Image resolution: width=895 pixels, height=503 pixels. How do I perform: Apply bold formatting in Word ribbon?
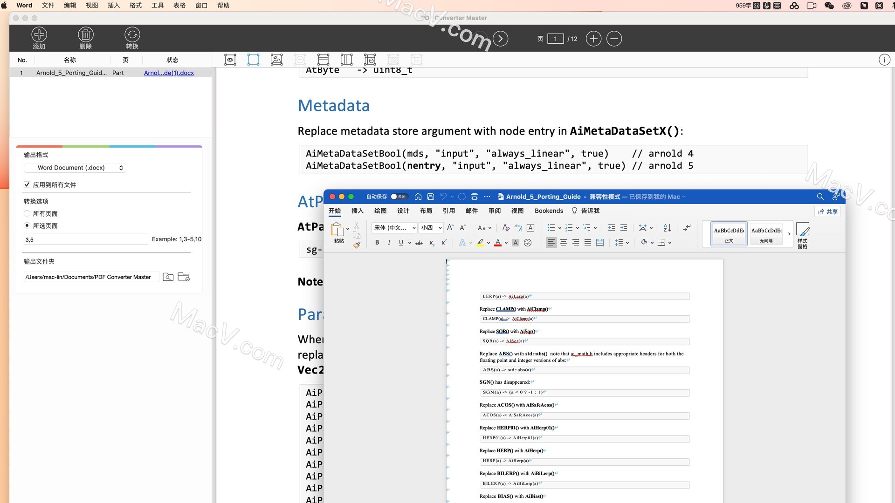[377, 243]
